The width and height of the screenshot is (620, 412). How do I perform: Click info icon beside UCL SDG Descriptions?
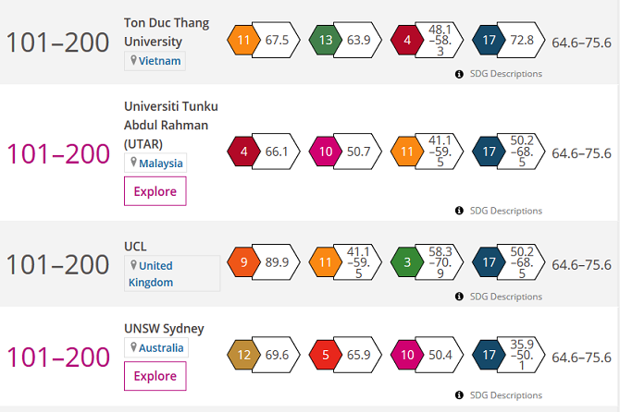coord(459,297)
